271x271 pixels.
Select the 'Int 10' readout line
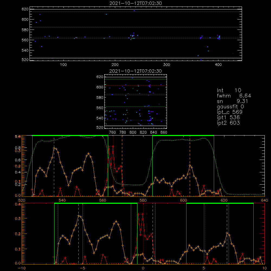(x=229, y=91)
